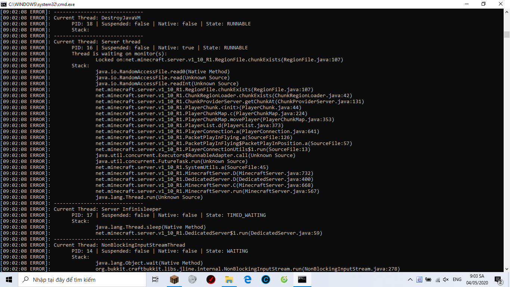Click 'Current Thread: Server Infinisleeper' line

(108, 209)
